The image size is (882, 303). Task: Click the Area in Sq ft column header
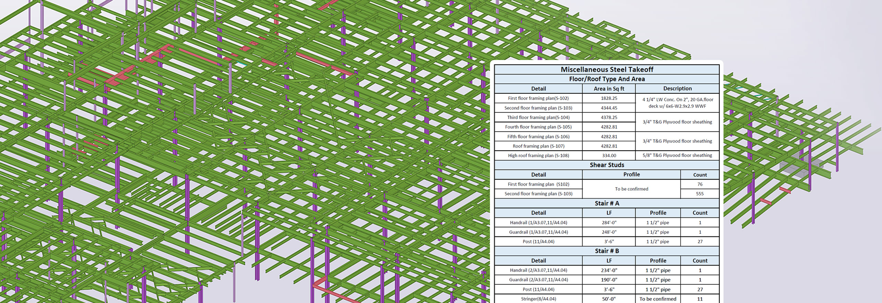(x=609, y=89)
